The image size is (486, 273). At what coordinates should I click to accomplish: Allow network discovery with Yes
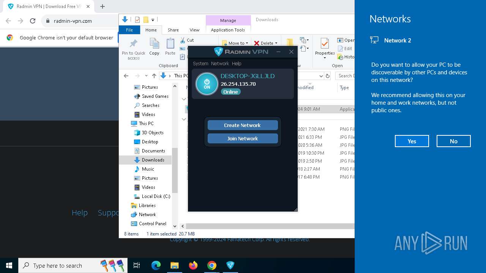[x=412, y=141]
